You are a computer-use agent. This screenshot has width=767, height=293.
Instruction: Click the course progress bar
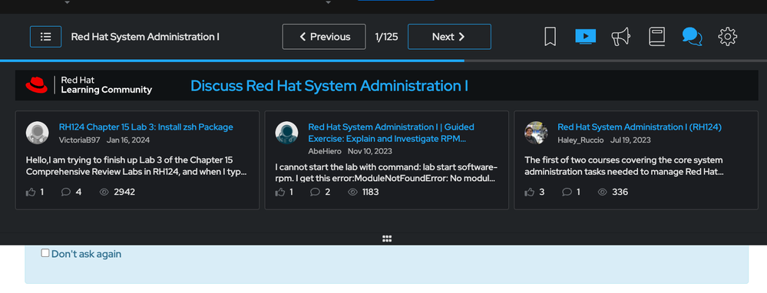[x=384, y=61]
